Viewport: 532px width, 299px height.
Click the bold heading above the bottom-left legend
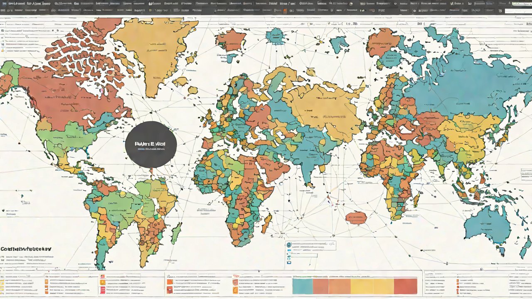[x=26, y=249]
